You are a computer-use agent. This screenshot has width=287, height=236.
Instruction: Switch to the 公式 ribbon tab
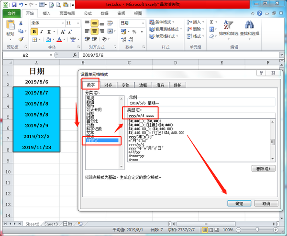pyautogui.click(x=88, y=13)
